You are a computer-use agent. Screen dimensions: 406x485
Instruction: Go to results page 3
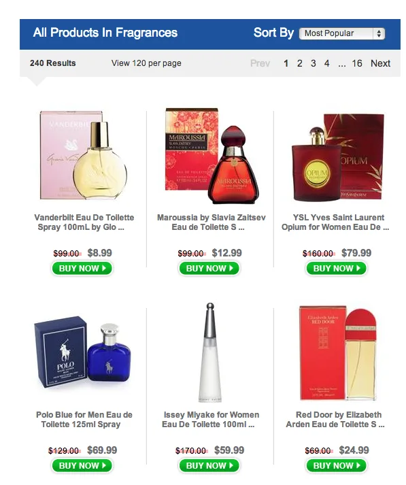coord(314,63)
